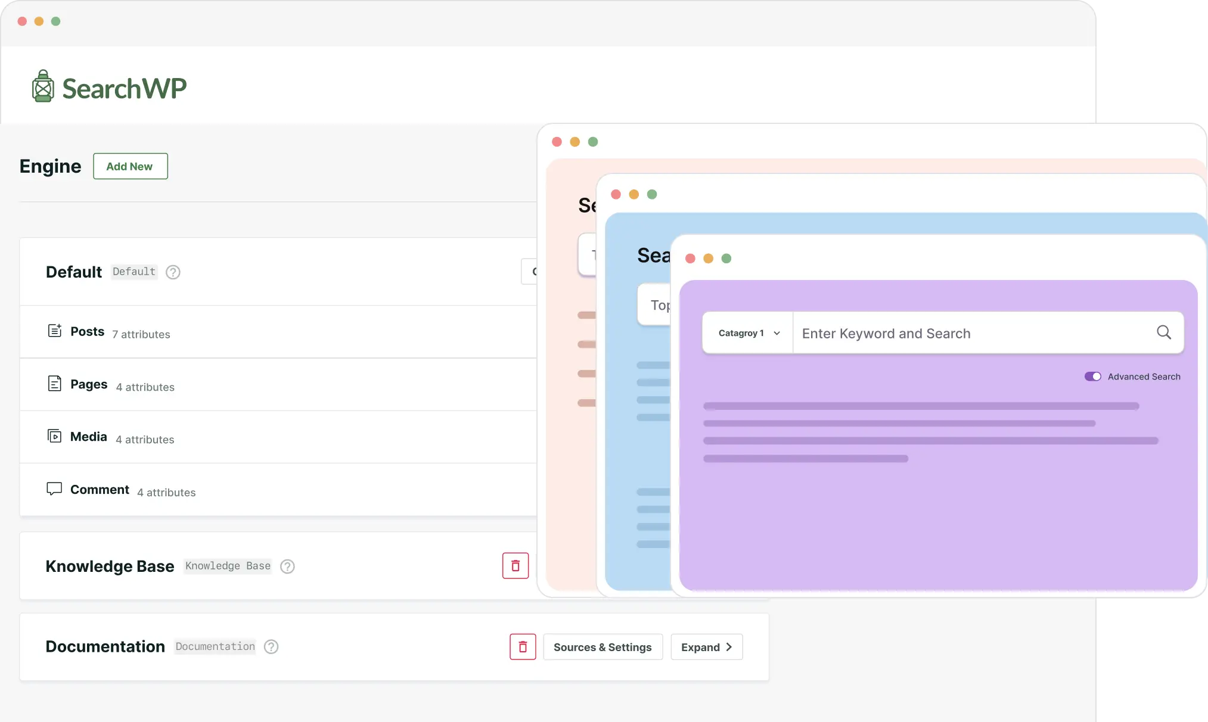Click the Pages document icon
This screenshot has height=722, width=1208.
[x=54, y=384]
